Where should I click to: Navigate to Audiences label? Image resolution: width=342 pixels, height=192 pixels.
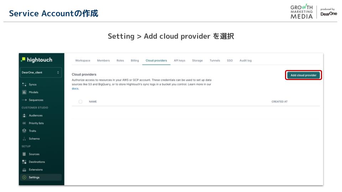point(36,115)
